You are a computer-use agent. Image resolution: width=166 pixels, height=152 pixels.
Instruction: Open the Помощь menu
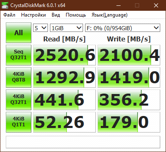coord(76,15)
